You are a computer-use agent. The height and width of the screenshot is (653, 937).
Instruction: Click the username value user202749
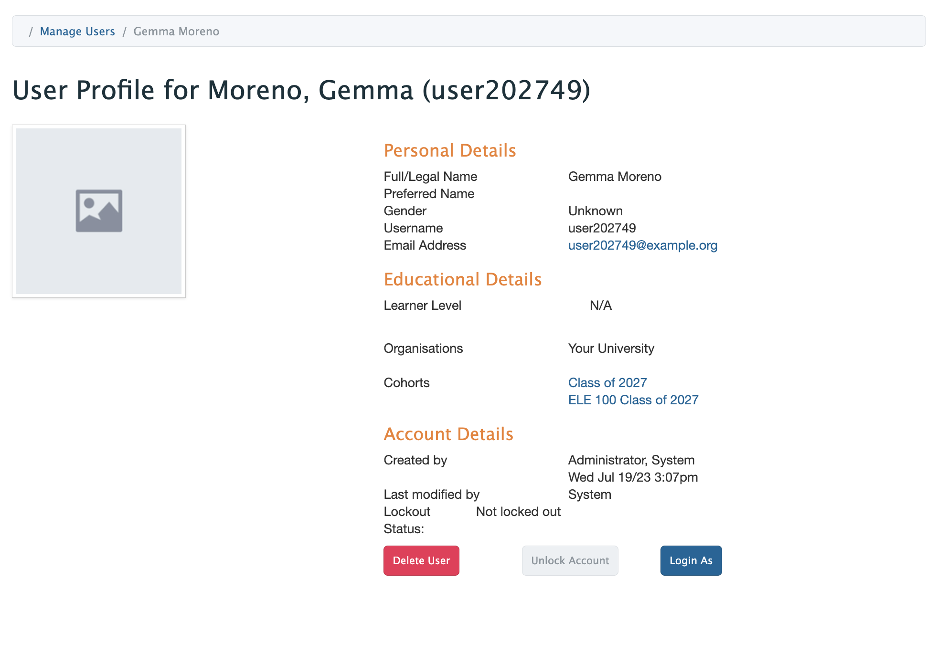602,228
